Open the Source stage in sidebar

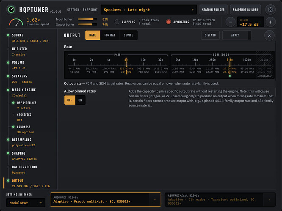click(x=18, y=35)
